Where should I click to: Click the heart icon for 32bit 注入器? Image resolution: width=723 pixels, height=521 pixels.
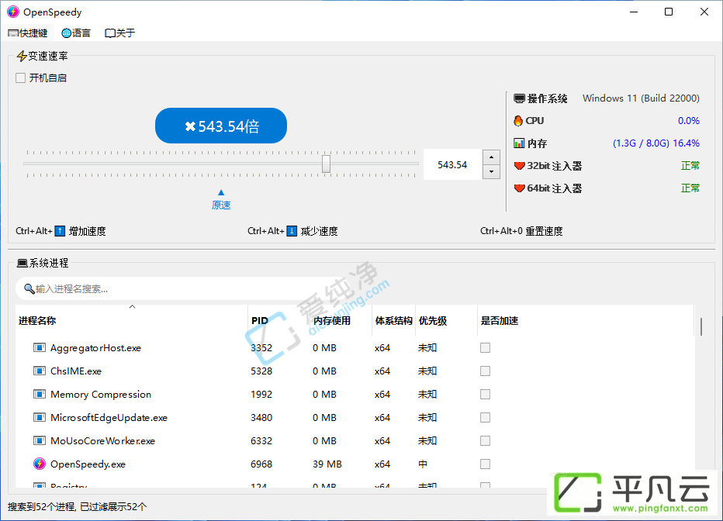tap(519, 166)
